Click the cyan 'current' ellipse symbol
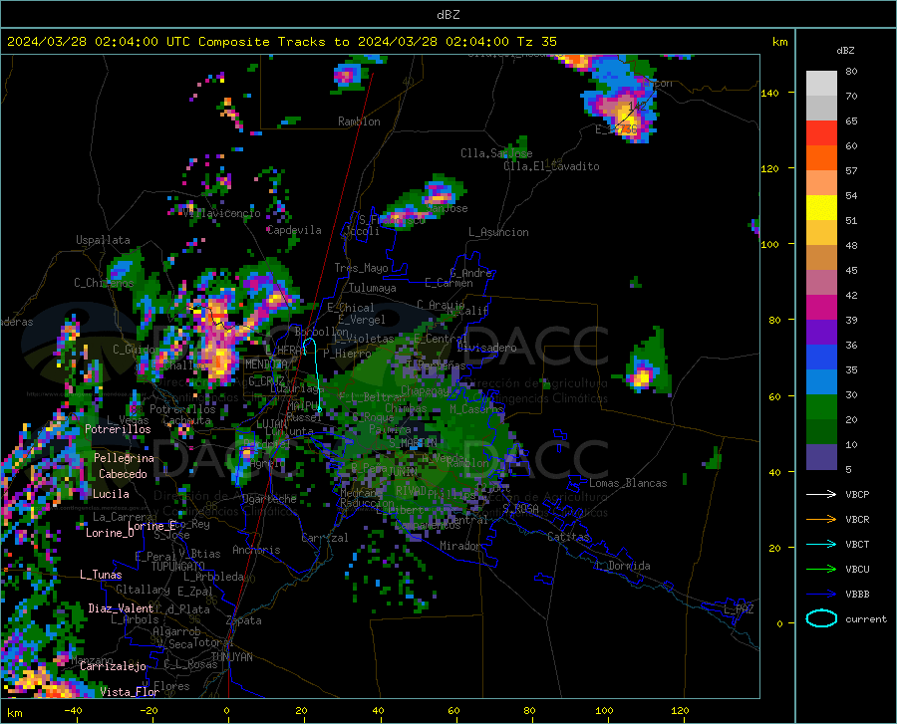The width and height of the screenshot is (897, 724). 821,618
